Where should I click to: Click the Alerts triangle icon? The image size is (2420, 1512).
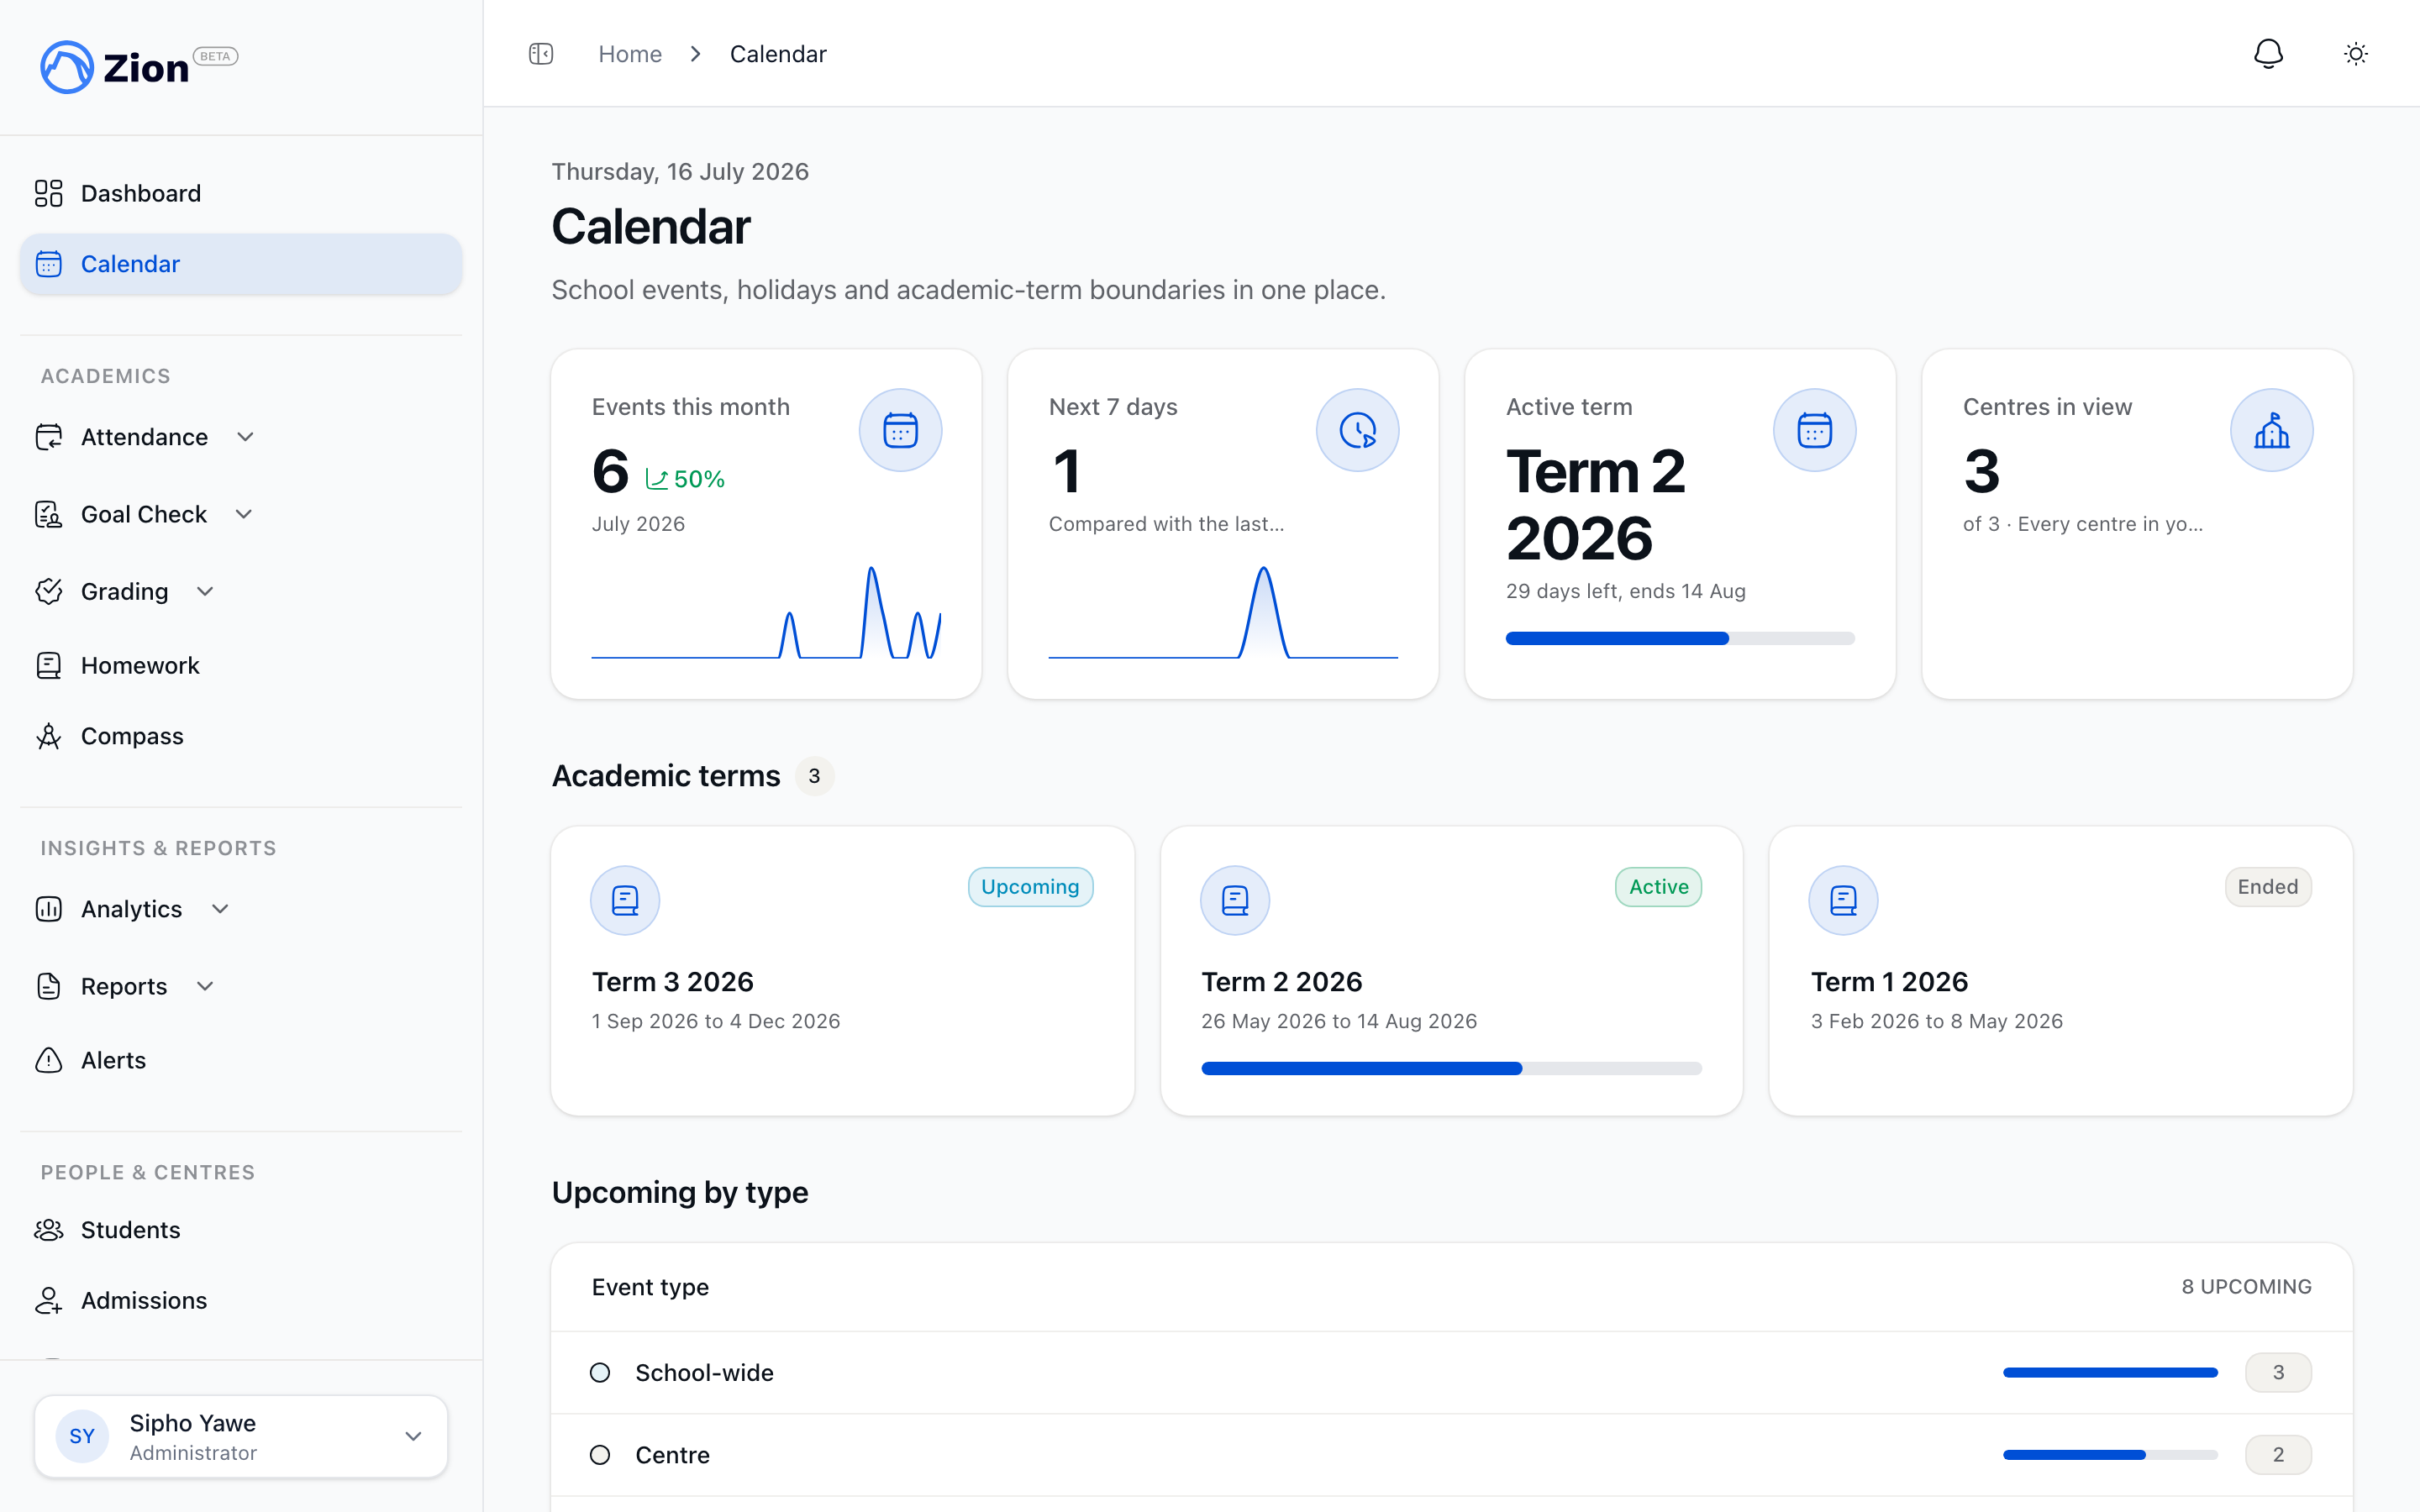[x=49, y=1060]
